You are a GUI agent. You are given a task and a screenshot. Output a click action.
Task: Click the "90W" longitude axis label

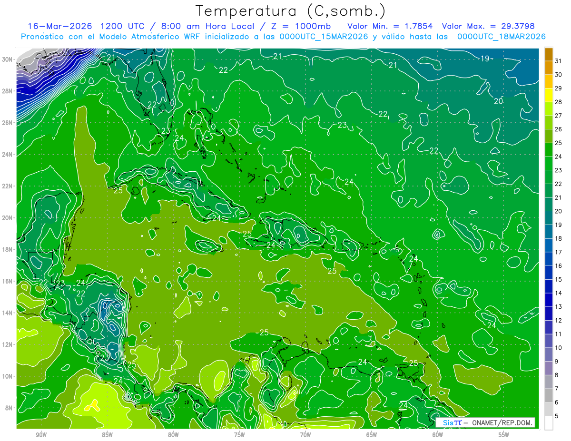[x=41, y=435]
